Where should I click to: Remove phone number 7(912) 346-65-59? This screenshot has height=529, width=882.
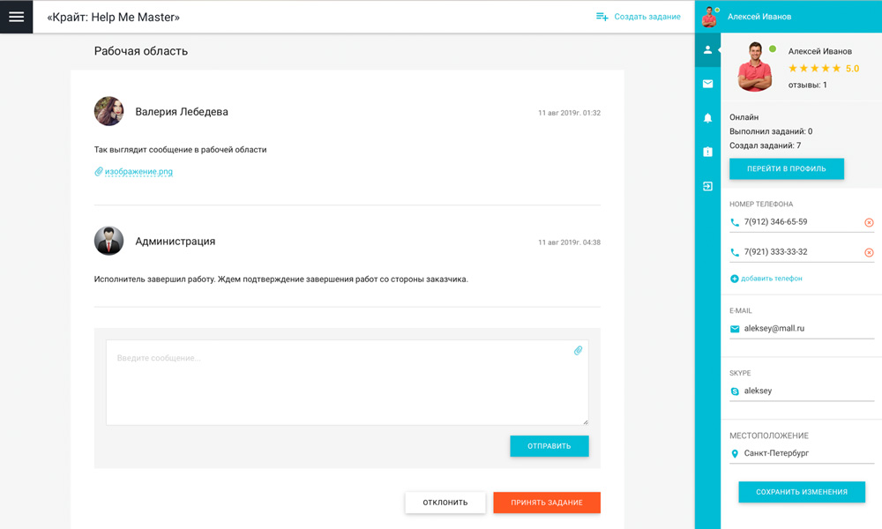coord(869,223)
